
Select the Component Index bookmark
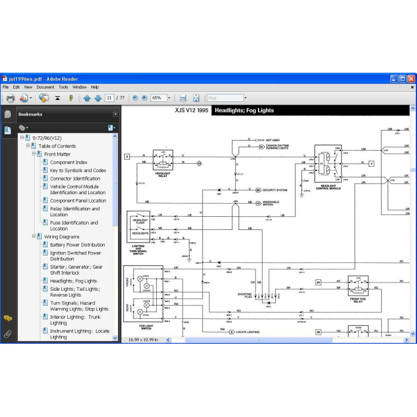click(69, 162)
